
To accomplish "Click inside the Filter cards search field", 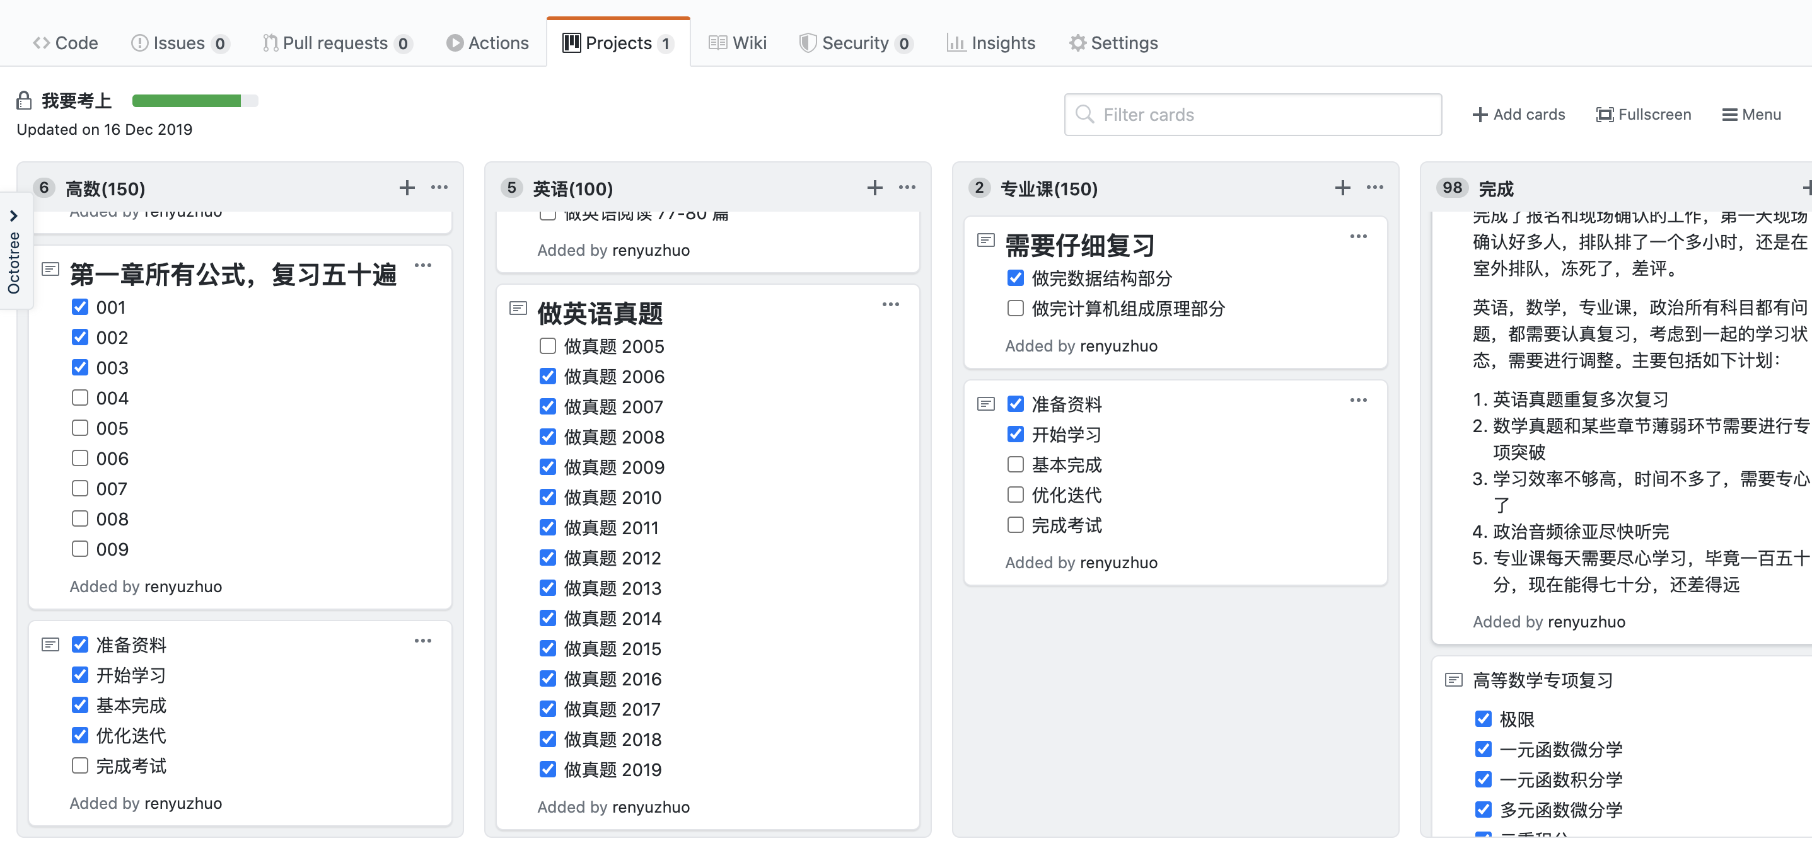I will tap(1252, 115).
